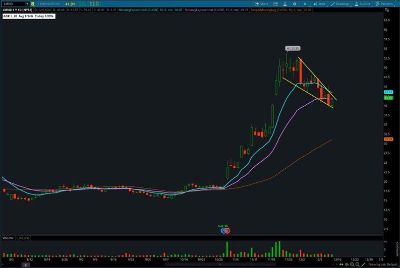Click the zoom in magnifier icon
This screenshot has width=400, height=268.
click(352, 264)
